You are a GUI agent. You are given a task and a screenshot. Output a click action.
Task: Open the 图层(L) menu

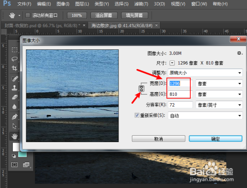coord(82,4)
